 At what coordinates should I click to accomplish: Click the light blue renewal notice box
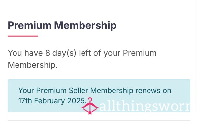[99, 96]
